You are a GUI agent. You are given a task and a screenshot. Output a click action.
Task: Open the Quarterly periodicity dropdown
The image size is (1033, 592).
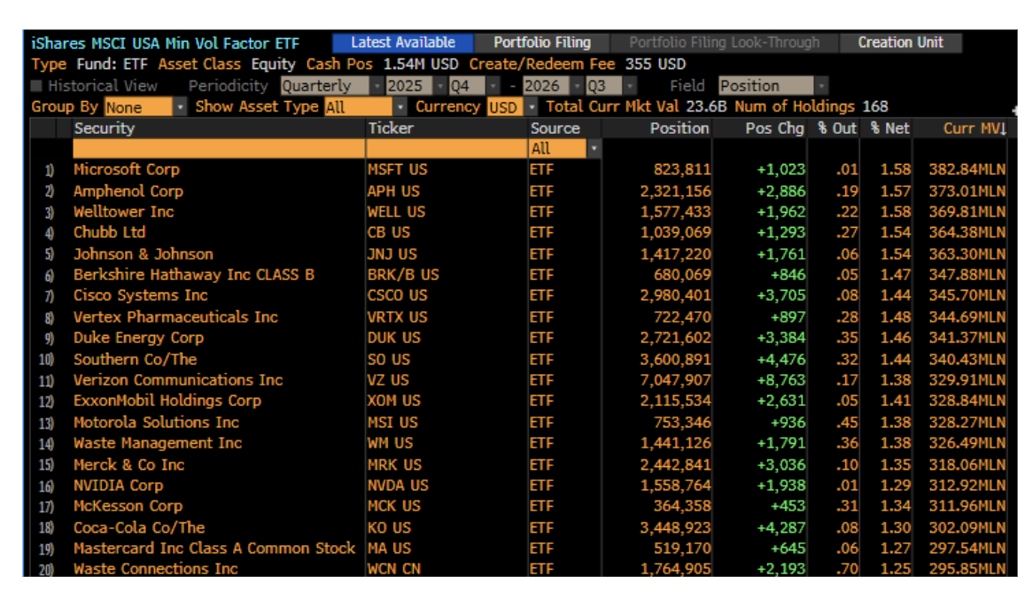[x=331, y=86]
